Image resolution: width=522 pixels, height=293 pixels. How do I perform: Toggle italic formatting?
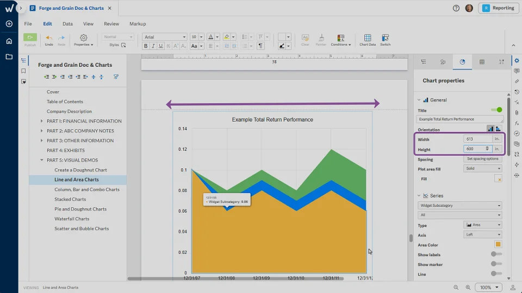click(x=153, y=46)
